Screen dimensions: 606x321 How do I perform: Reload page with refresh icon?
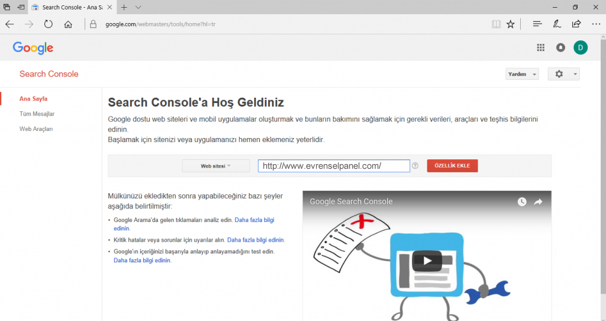[x=49, y=24]
